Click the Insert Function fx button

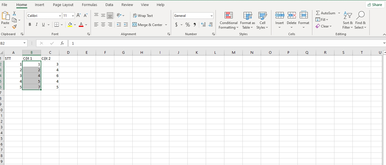pyautogui.click(x=62, y=43)
